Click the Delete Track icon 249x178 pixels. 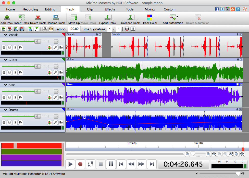(38, 17)
